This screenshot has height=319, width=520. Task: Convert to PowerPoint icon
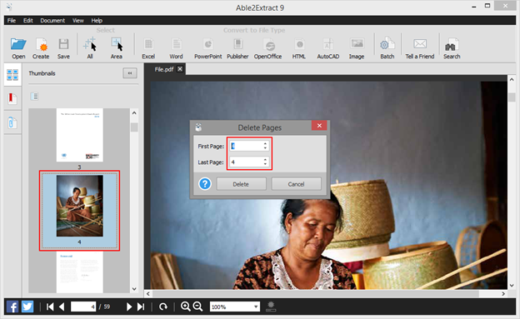[208, 44]
